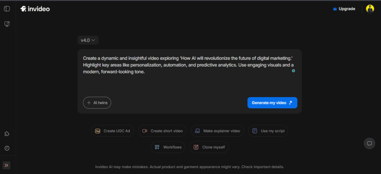Pick the Make explainer video option
Image resolution: width=381 pixels, height=174 pixels.
(x=217, y=131)
